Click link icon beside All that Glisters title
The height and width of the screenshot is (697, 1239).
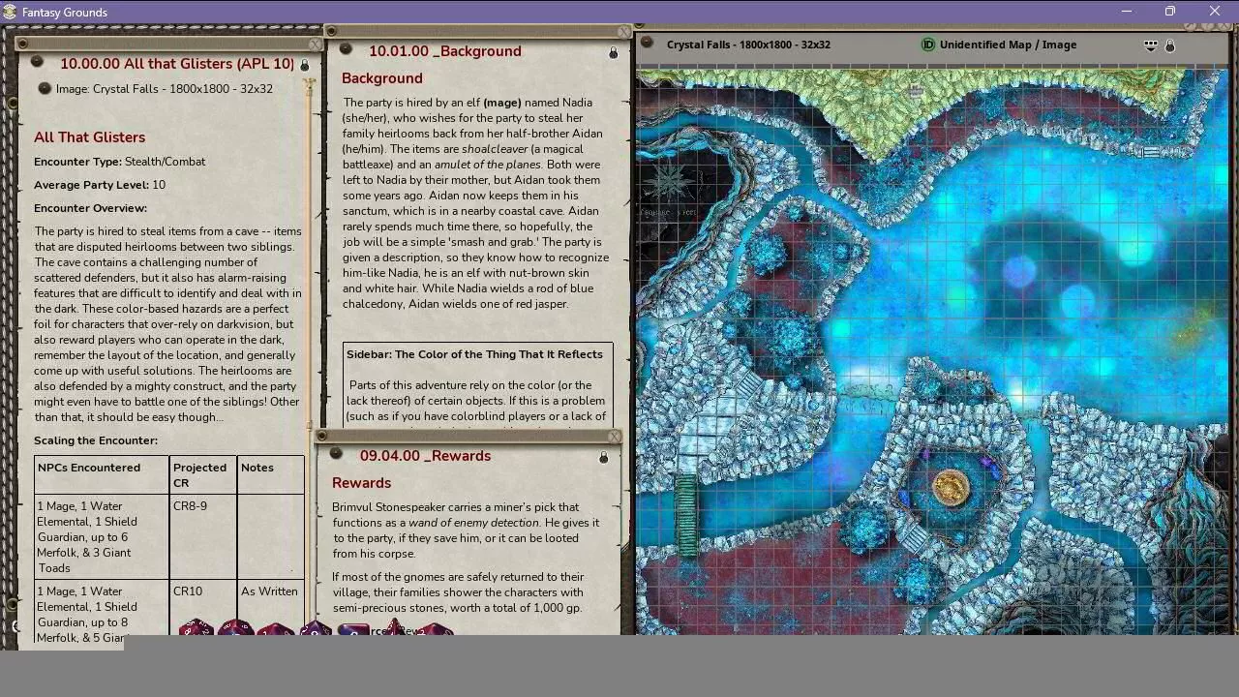37,63
